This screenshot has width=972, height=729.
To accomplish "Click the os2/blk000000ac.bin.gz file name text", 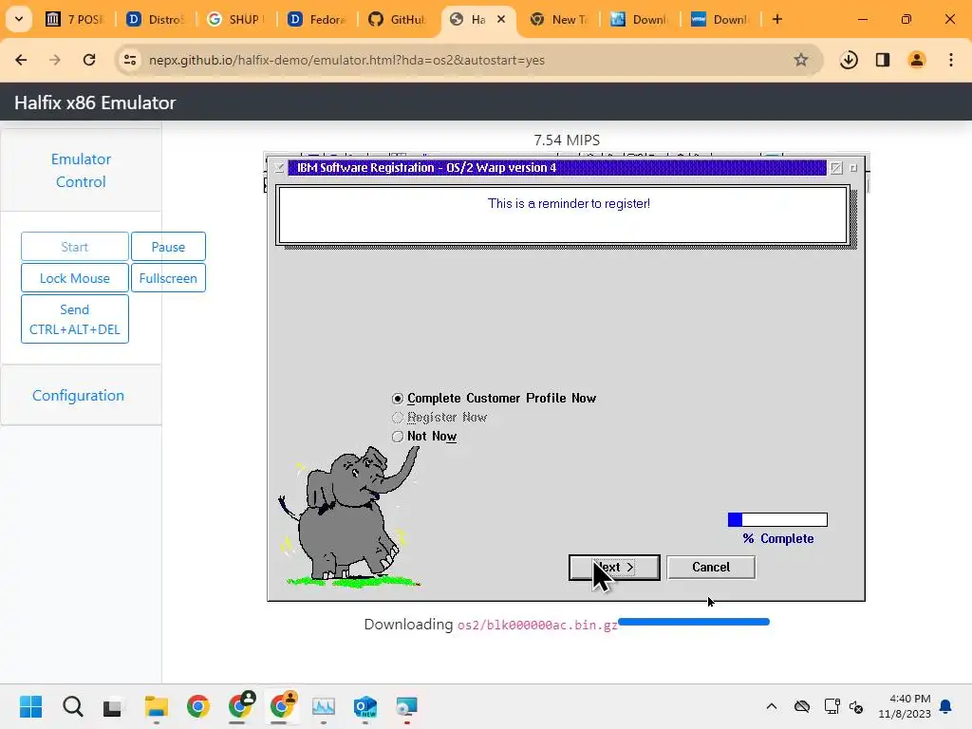I will (537, 625).
